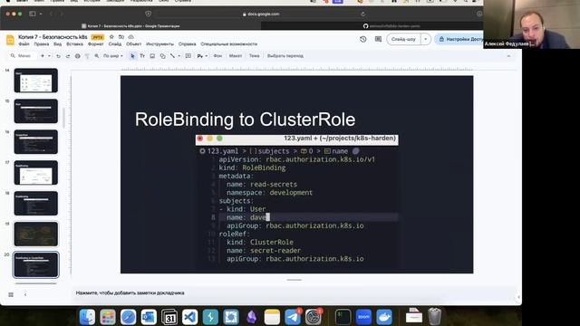
Task: Click the Выбрать переход button
Action: 285,56
